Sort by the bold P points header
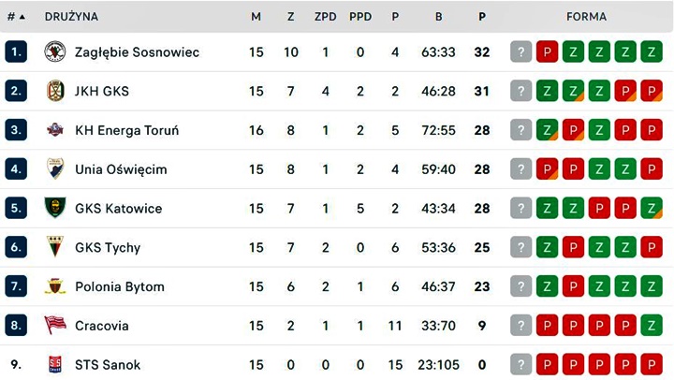The width and height of the screenshot is (674, 380). pos(482,17)
